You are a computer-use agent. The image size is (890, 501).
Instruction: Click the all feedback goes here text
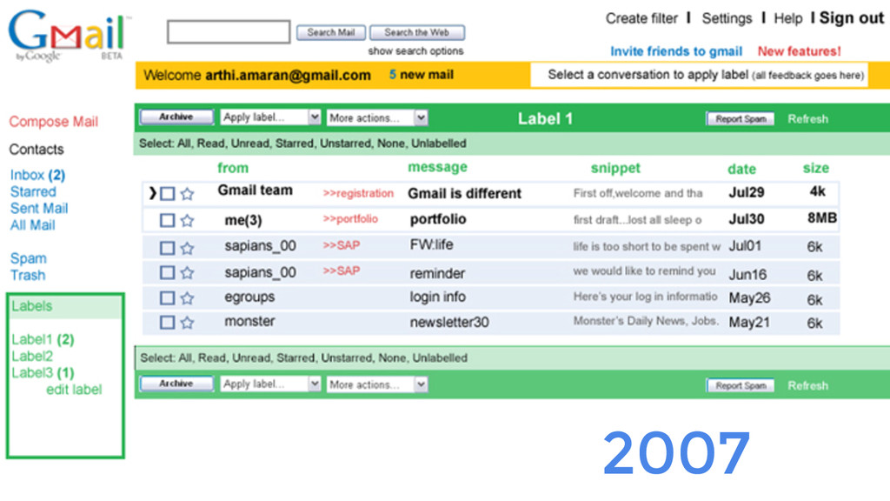[807, 76]
